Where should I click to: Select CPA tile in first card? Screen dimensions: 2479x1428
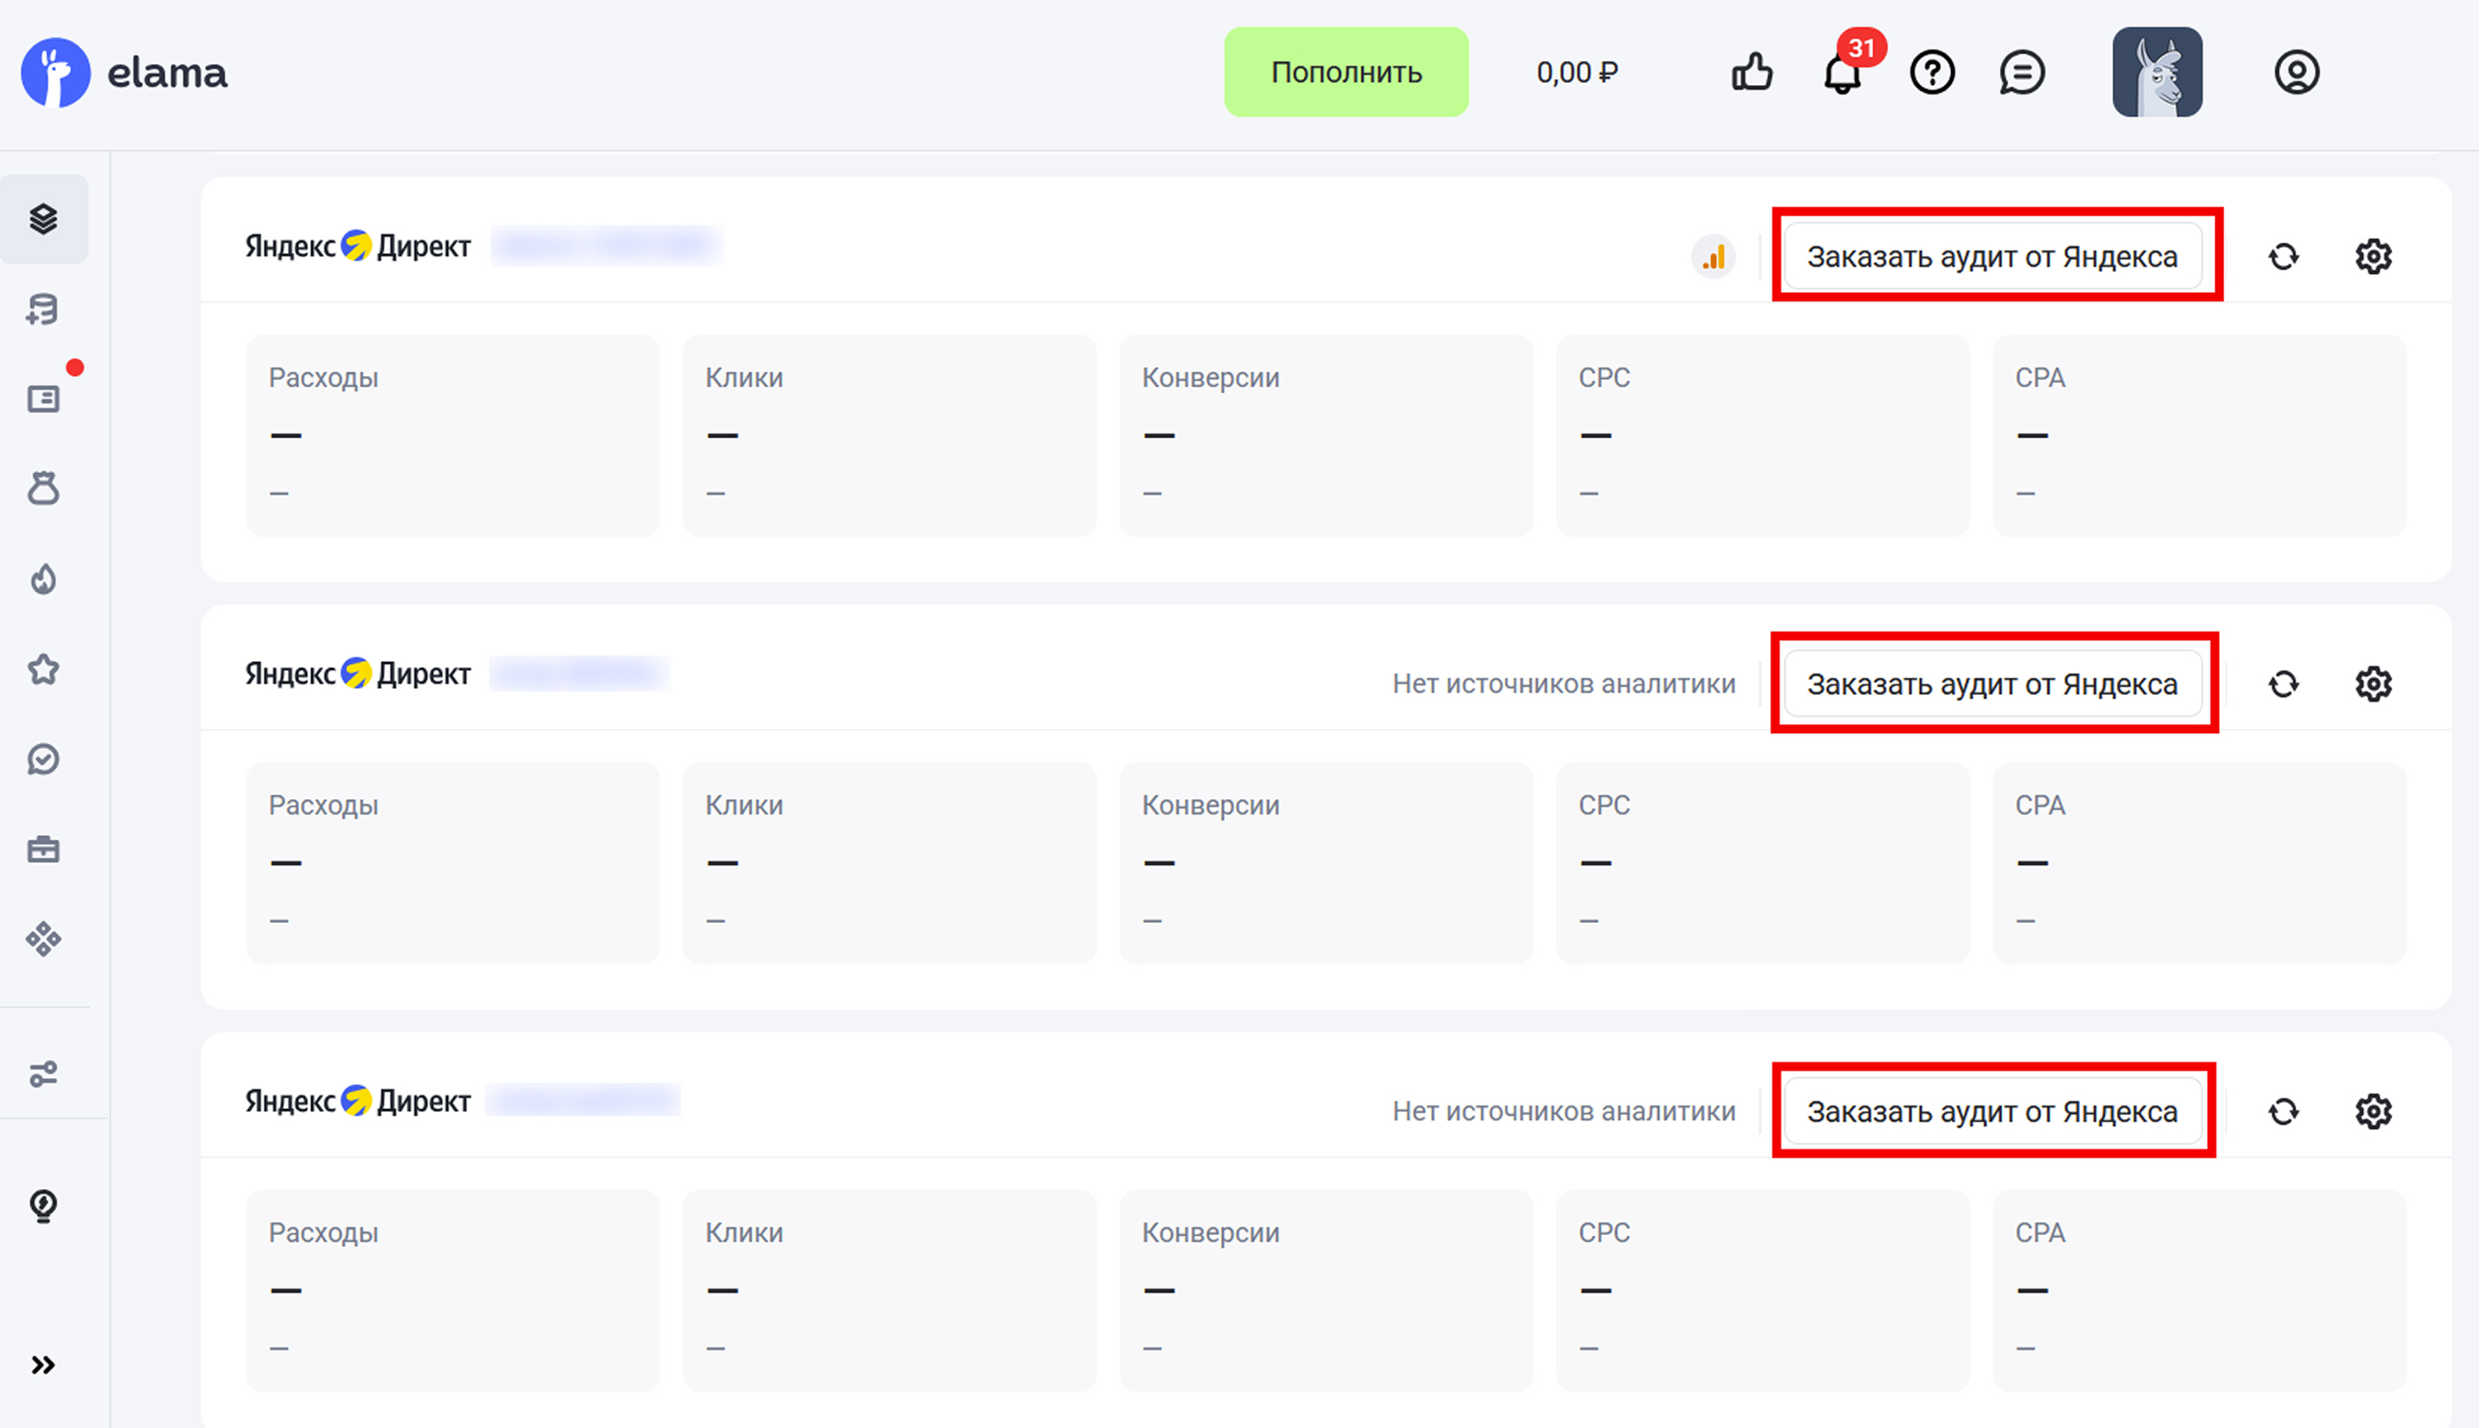point(2199,437)
